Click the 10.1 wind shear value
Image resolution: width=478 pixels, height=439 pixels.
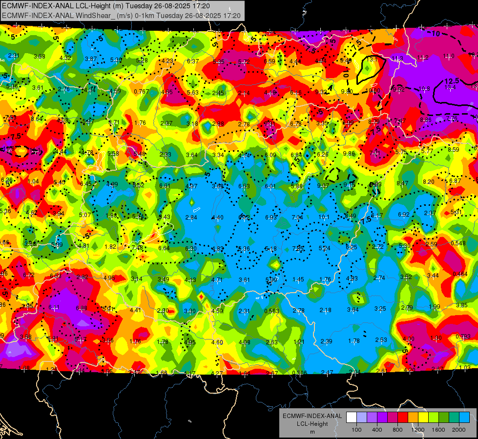pos(324,217)
